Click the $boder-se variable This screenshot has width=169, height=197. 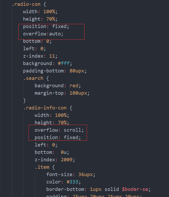[135, 189]
